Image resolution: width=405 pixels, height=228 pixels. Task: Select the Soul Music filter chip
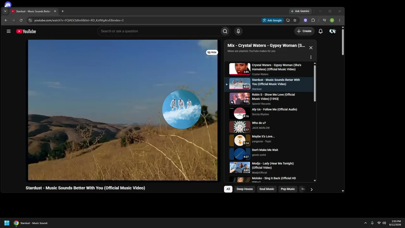[267, 189]
